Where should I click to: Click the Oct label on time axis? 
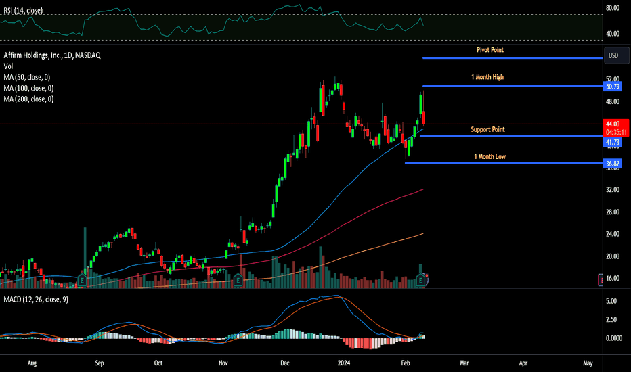pos(158,363)
